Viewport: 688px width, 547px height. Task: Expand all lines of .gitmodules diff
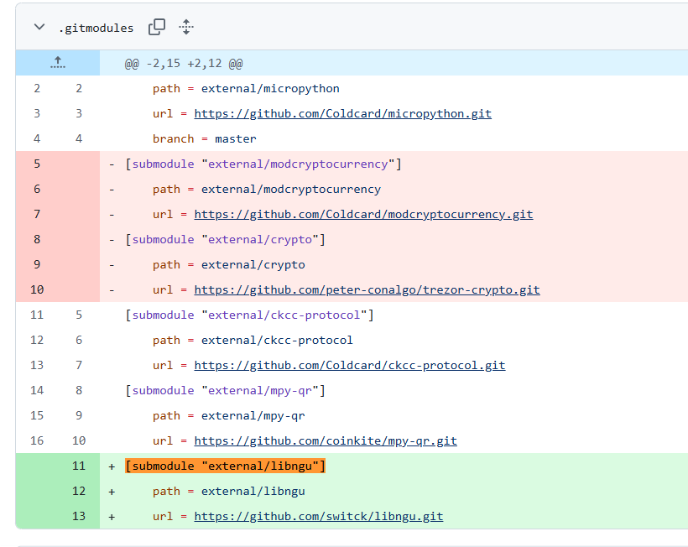[x=186, y=27]
